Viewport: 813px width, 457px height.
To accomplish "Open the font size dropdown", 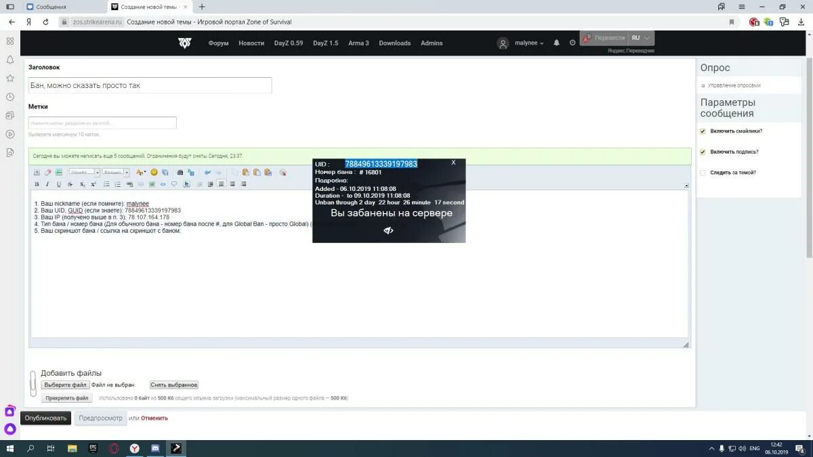I will (x=116, y=172).
